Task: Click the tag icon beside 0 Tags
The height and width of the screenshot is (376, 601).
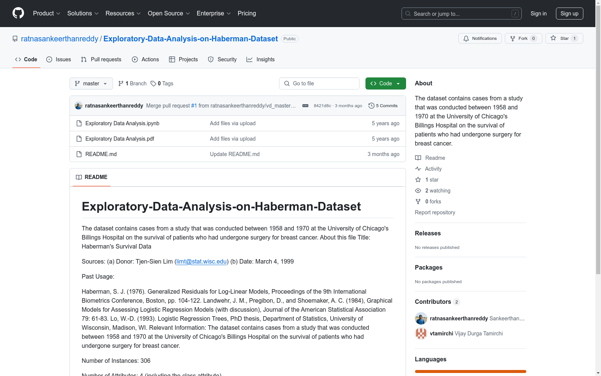Action: tap(153, 83)
